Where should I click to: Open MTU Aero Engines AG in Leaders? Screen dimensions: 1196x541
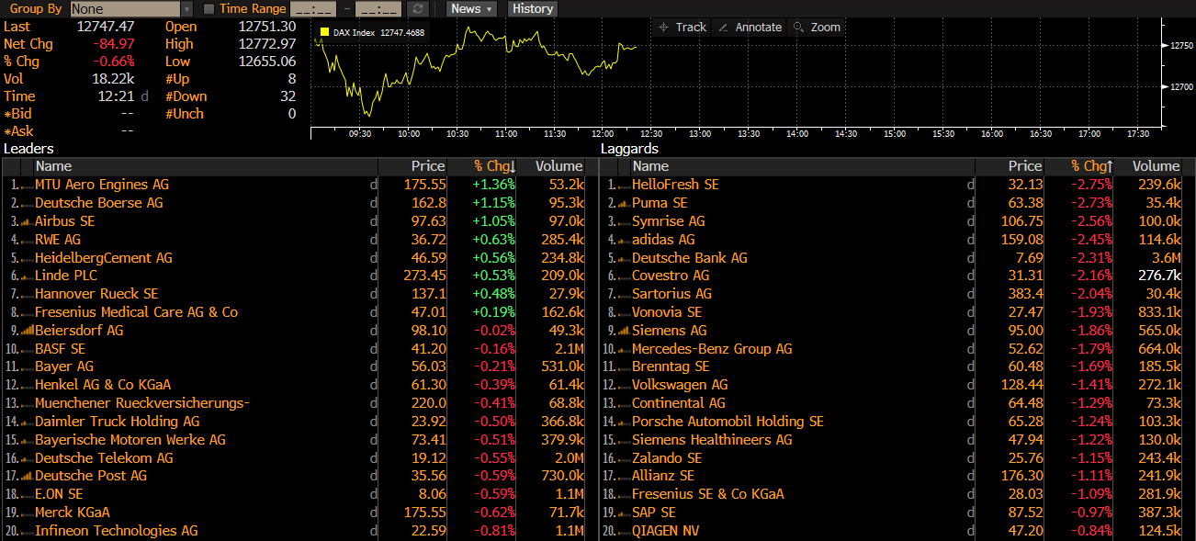tap(102, 185)
